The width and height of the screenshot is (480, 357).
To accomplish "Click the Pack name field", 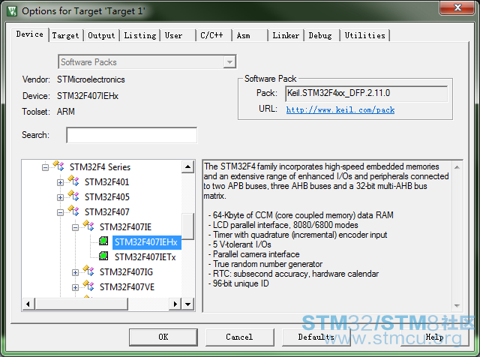I will coord(367,94).
